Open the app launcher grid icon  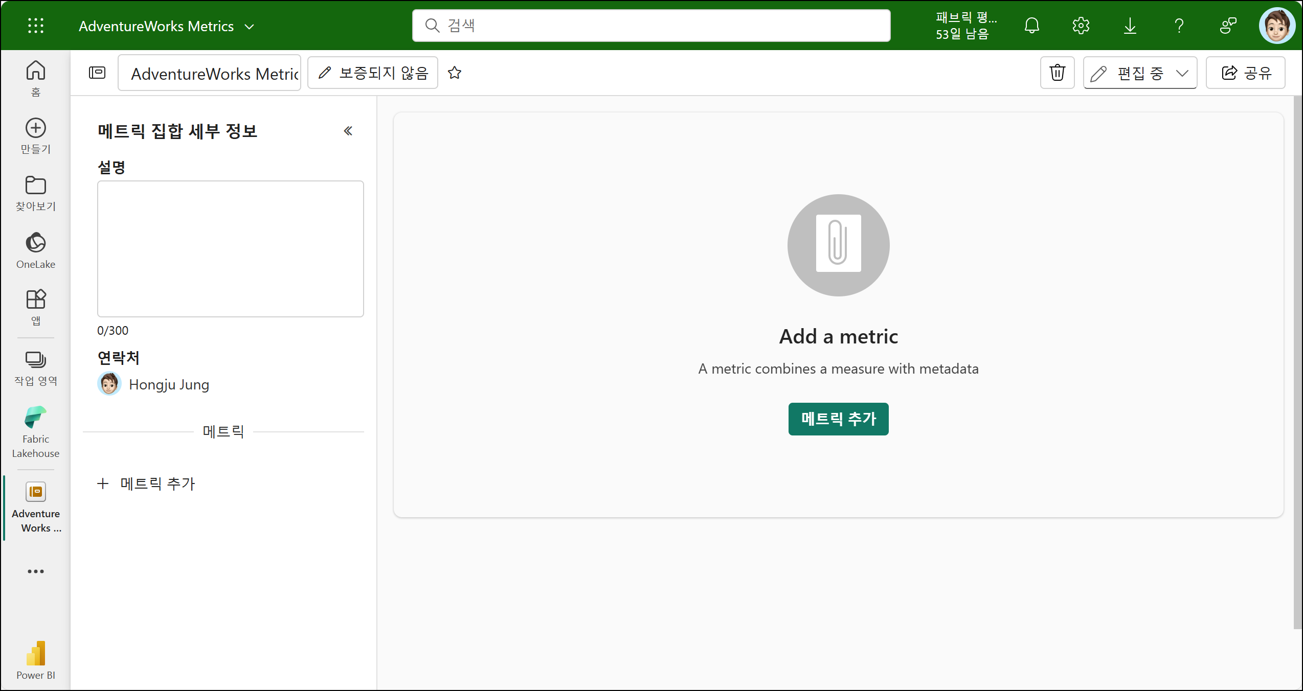click(x=35, y=26)
